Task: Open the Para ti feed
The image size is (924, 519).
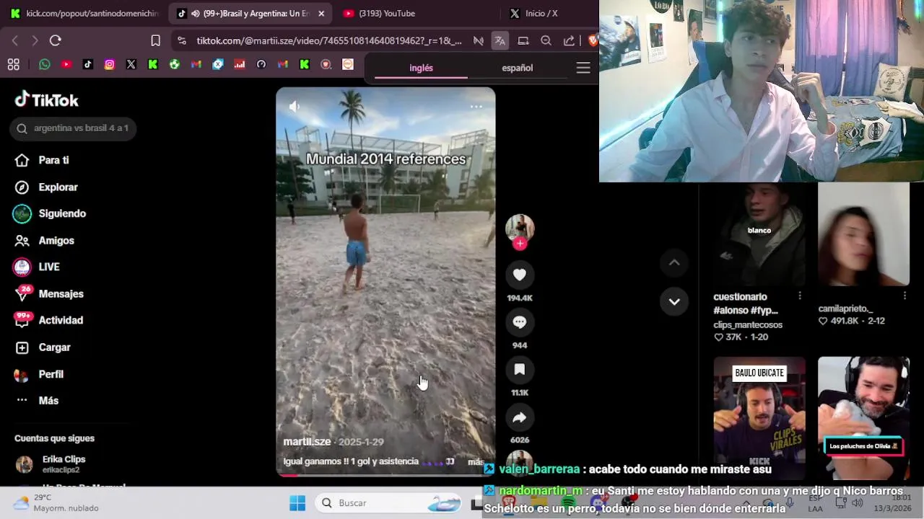Action: 43,160
